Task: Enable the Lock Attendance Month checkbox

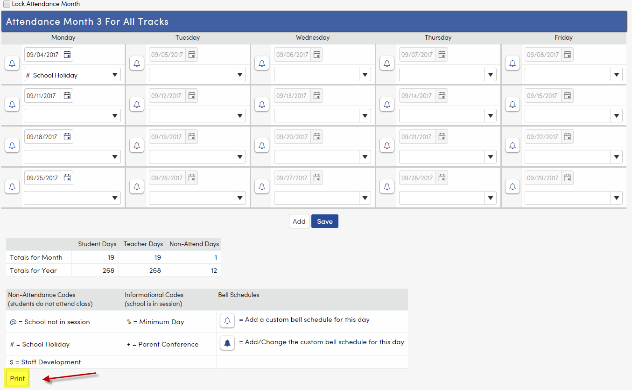Action: 7,4
